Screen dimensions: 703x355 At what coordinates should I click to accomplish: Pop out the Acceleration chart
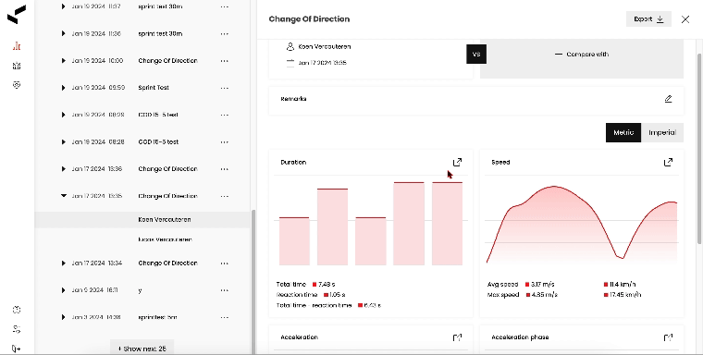point(457,337)
